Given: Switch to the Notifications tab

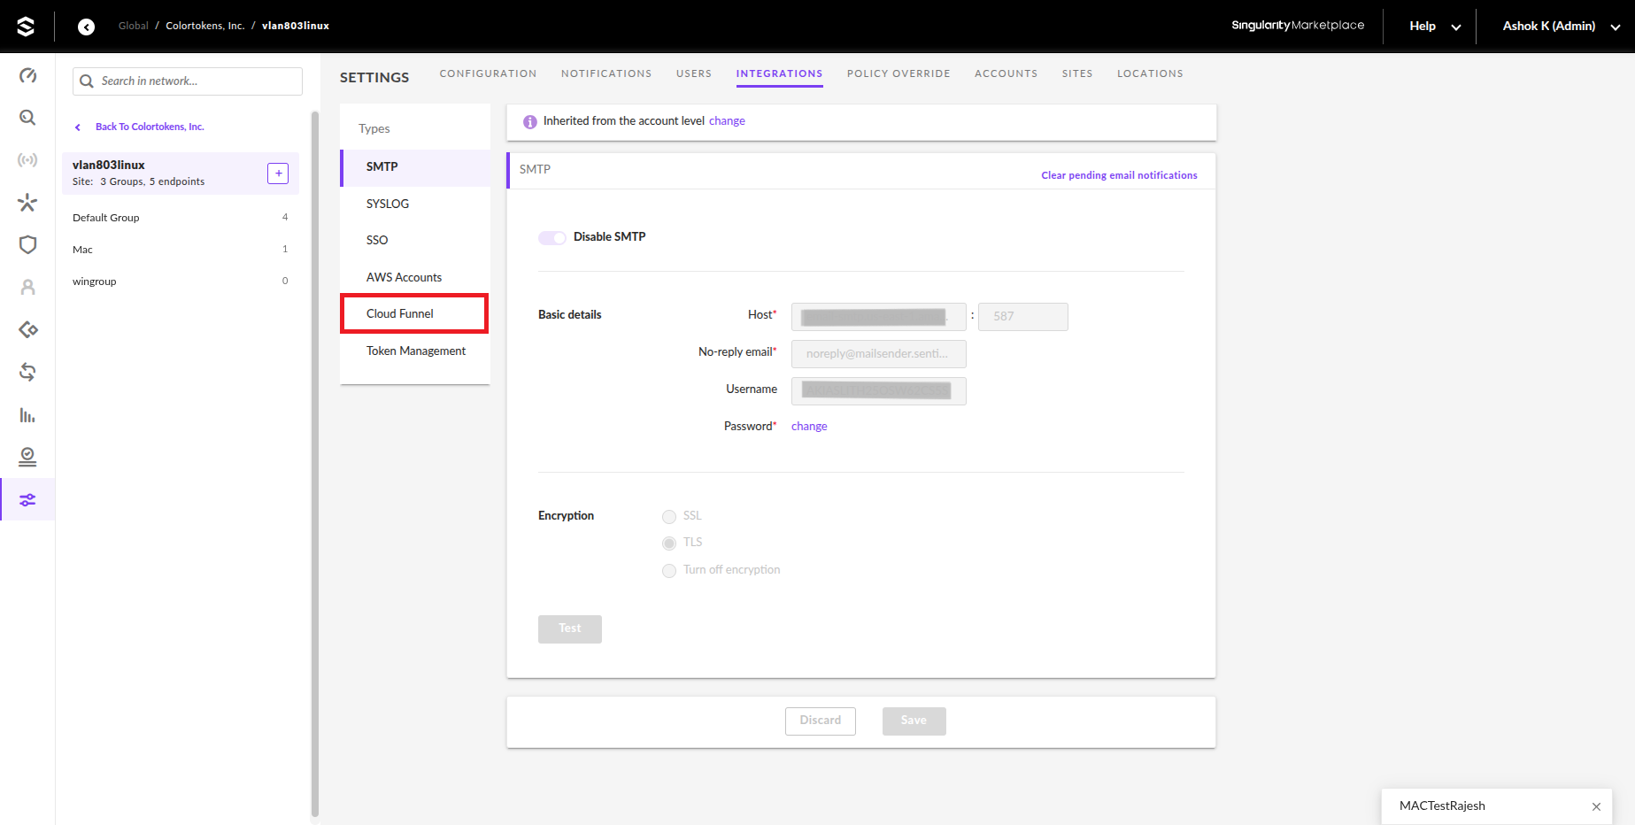Looking at the screenshot, I should click(606, 73).
